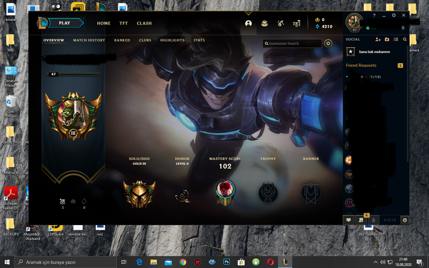Open the Loot hammer icon
The width and height of the screenshot is (429, 268).
click(281, 24)
